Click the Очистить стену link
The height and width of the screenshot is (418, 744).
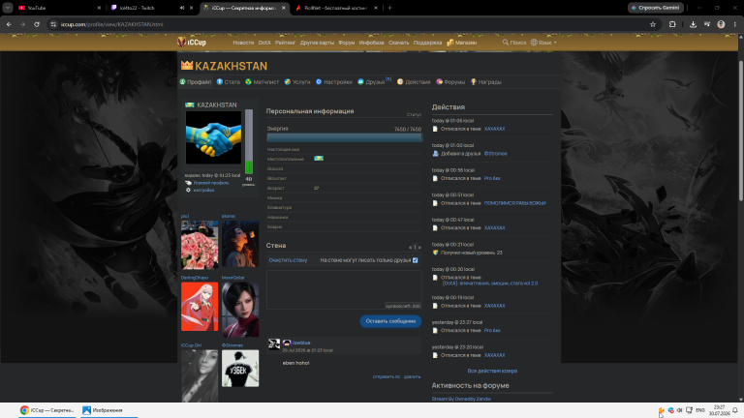point(288,260)
